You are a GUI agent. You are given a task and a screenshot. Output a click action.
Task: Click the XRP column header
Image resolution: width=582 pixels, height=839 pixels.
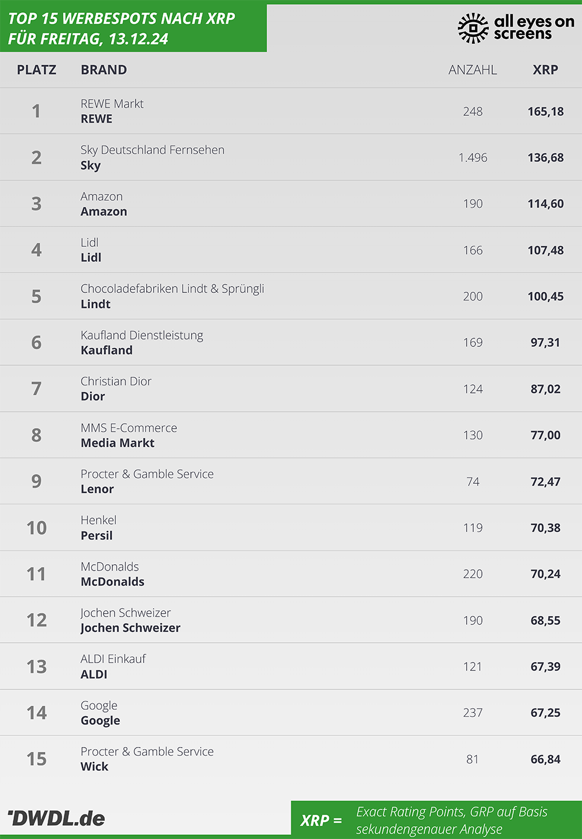(545, 70)
